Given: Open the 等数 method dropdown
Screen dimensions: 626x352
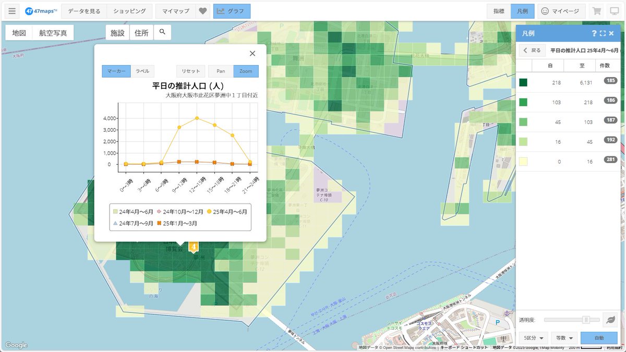Looking at the screenshot, I should point(563,337).
